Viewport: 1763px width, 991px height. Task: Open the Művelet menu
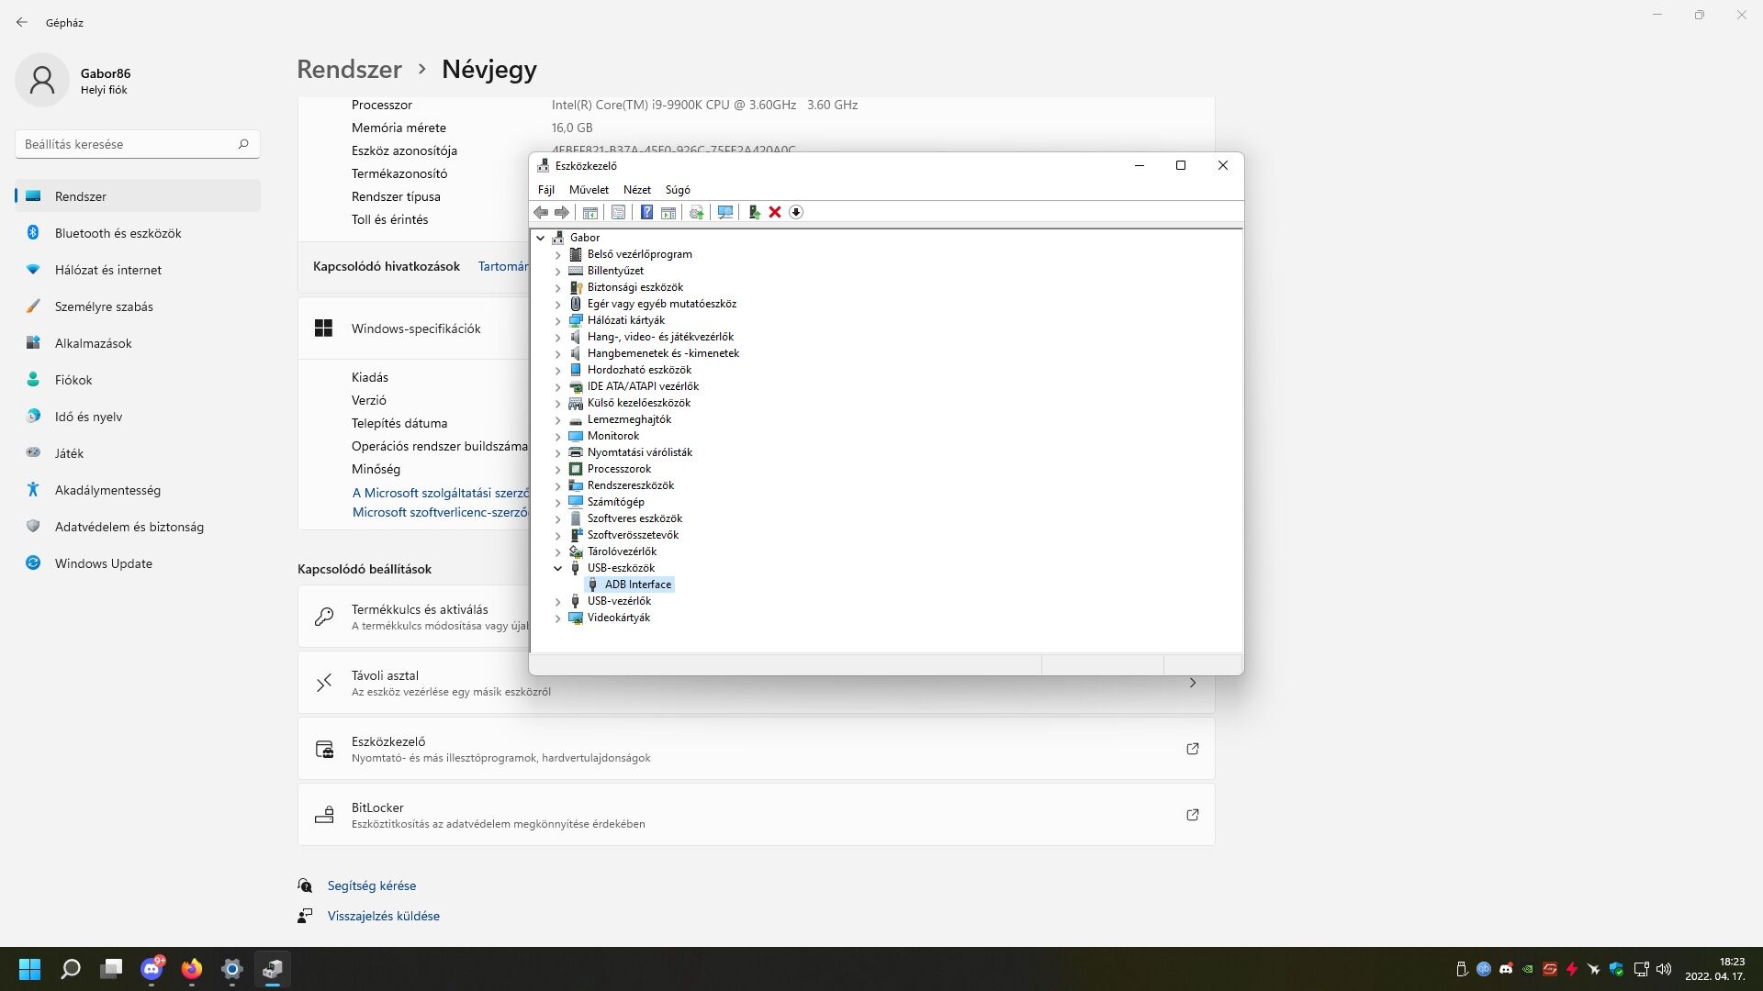click(589, 190)
